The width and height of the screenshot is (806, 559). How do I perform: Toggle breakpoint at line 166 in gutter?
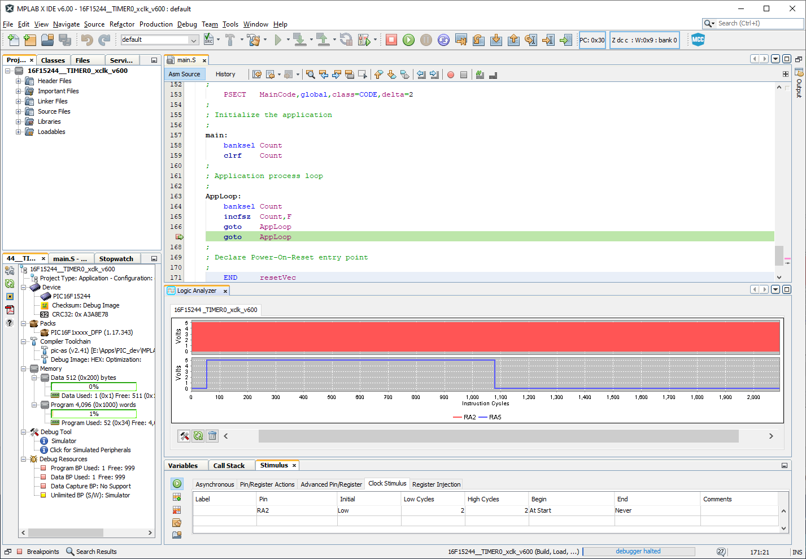(x=176, y=227)
